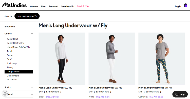Open the Women menu
This screenshot has height=99, width=190.
point(34,6)
